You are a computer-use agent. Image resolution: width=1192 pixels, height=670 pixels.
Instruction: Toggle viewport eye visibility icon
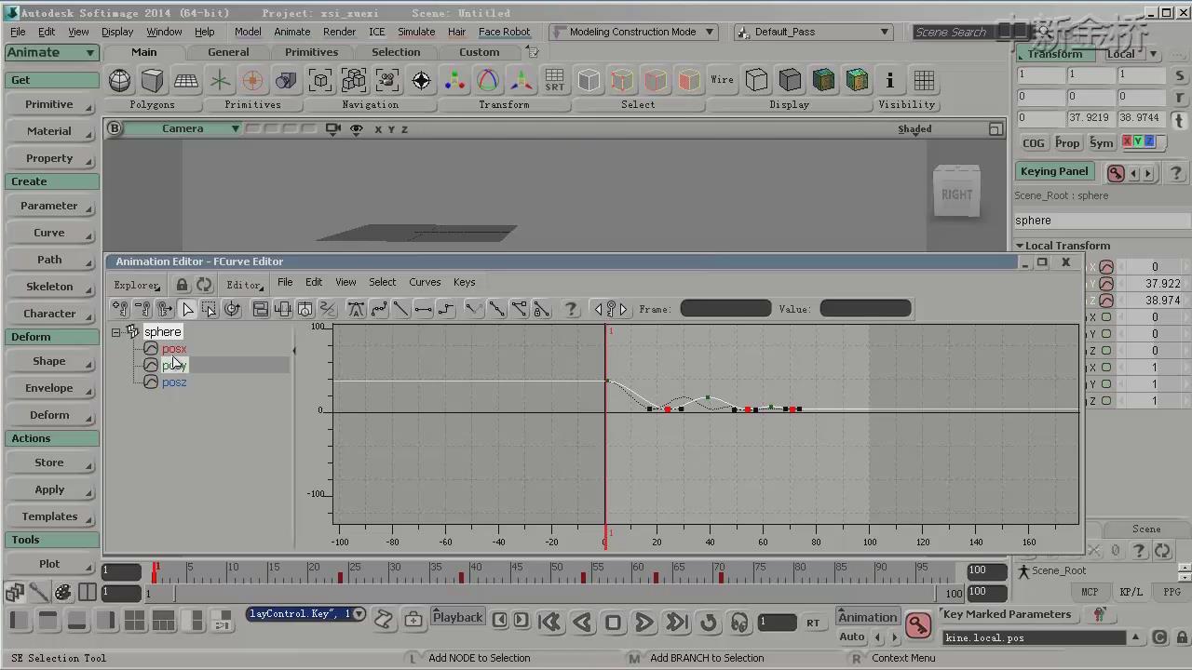click(356, 129)
